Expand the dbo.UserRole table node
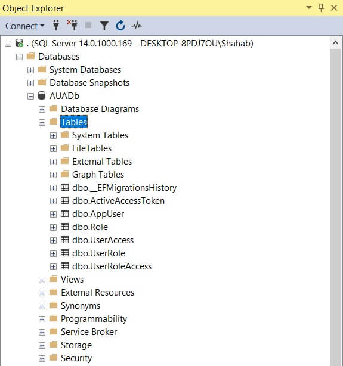 [x=53, y=253]
